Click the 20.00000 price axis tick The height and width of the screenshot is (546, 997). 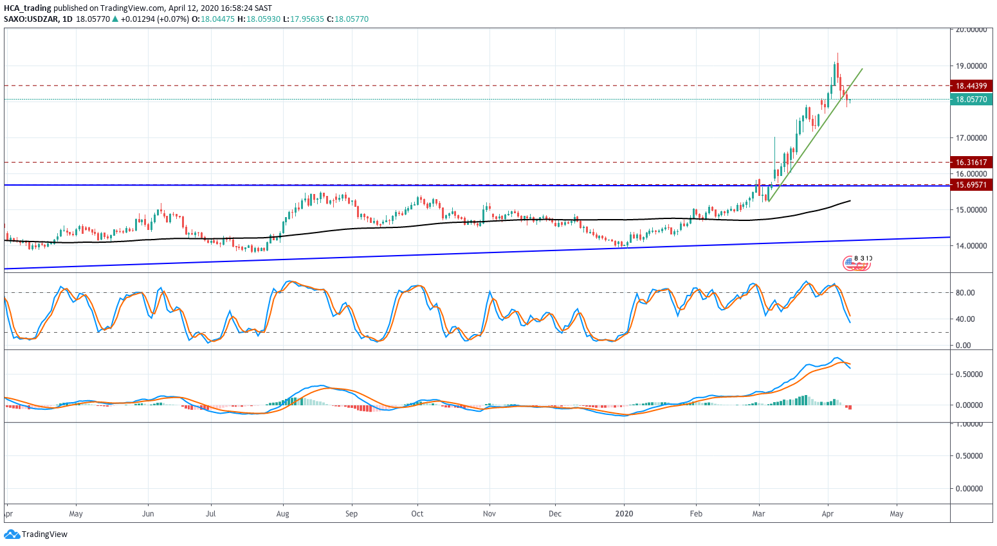(971, 30)
